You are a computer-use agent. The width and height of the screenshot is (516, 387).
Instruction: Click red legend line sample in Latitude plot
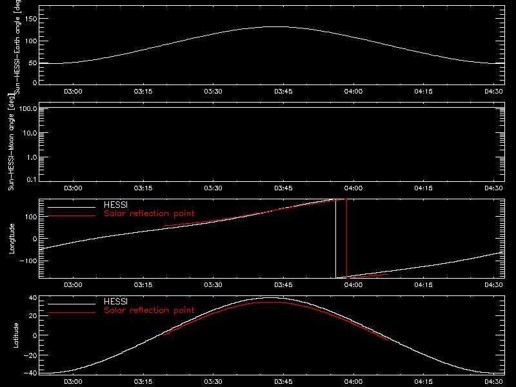coord(72,313)
